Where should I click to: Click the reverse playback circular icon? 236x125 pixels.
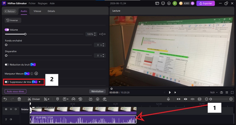[x=80, y=99]
